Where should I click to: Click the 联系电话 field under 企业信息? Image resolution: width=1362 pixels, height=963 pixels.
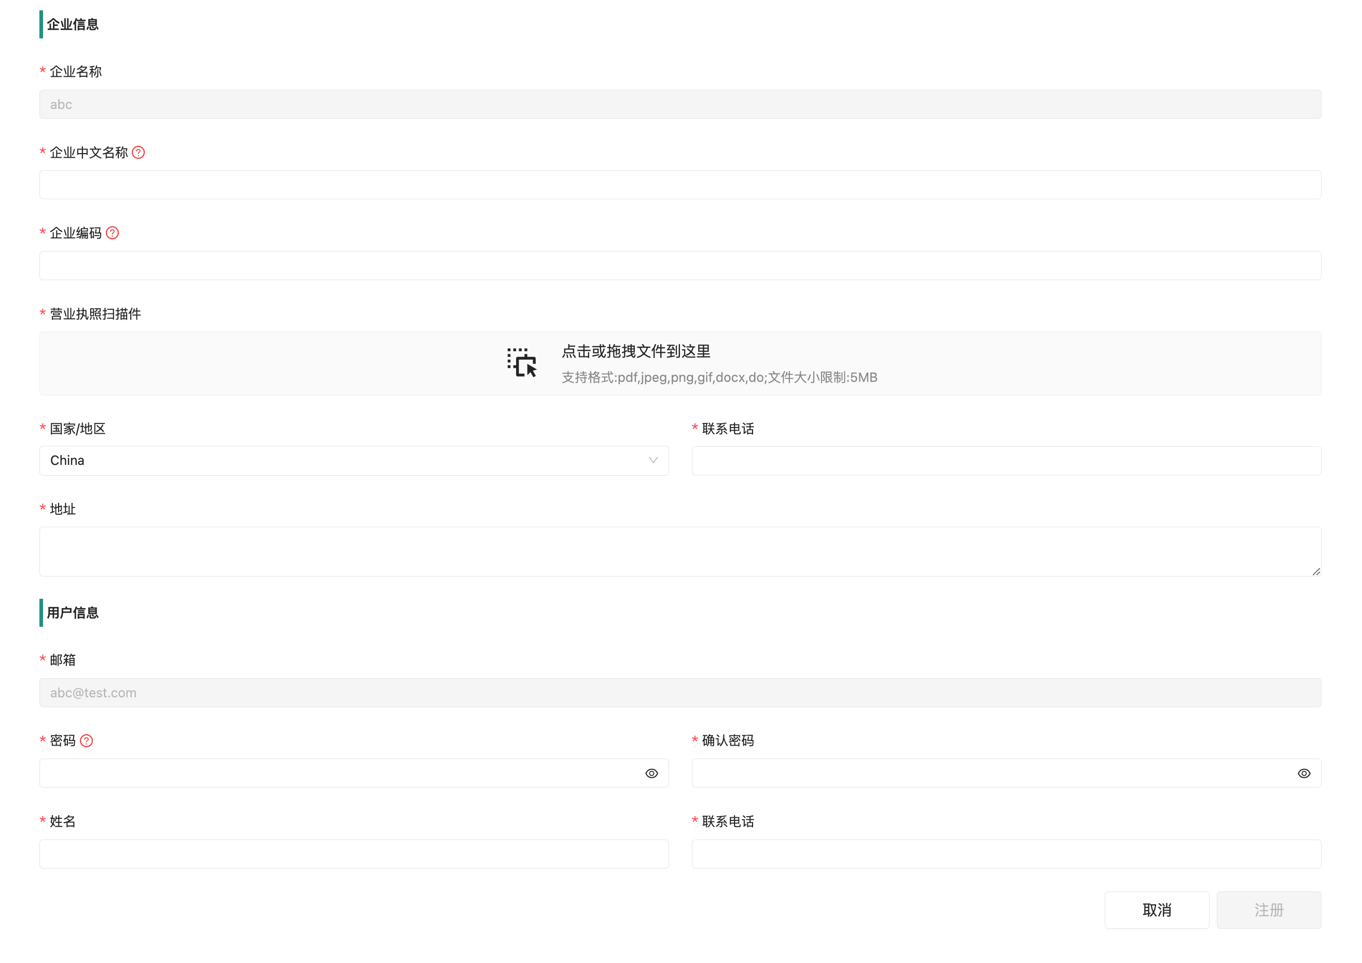[x=1007, y=460]
